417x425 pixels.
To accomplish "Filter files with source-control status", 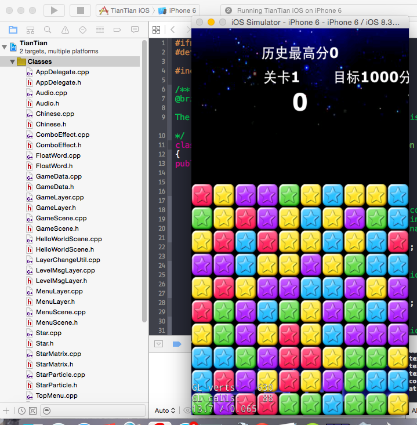I will (x=33, y=411).
